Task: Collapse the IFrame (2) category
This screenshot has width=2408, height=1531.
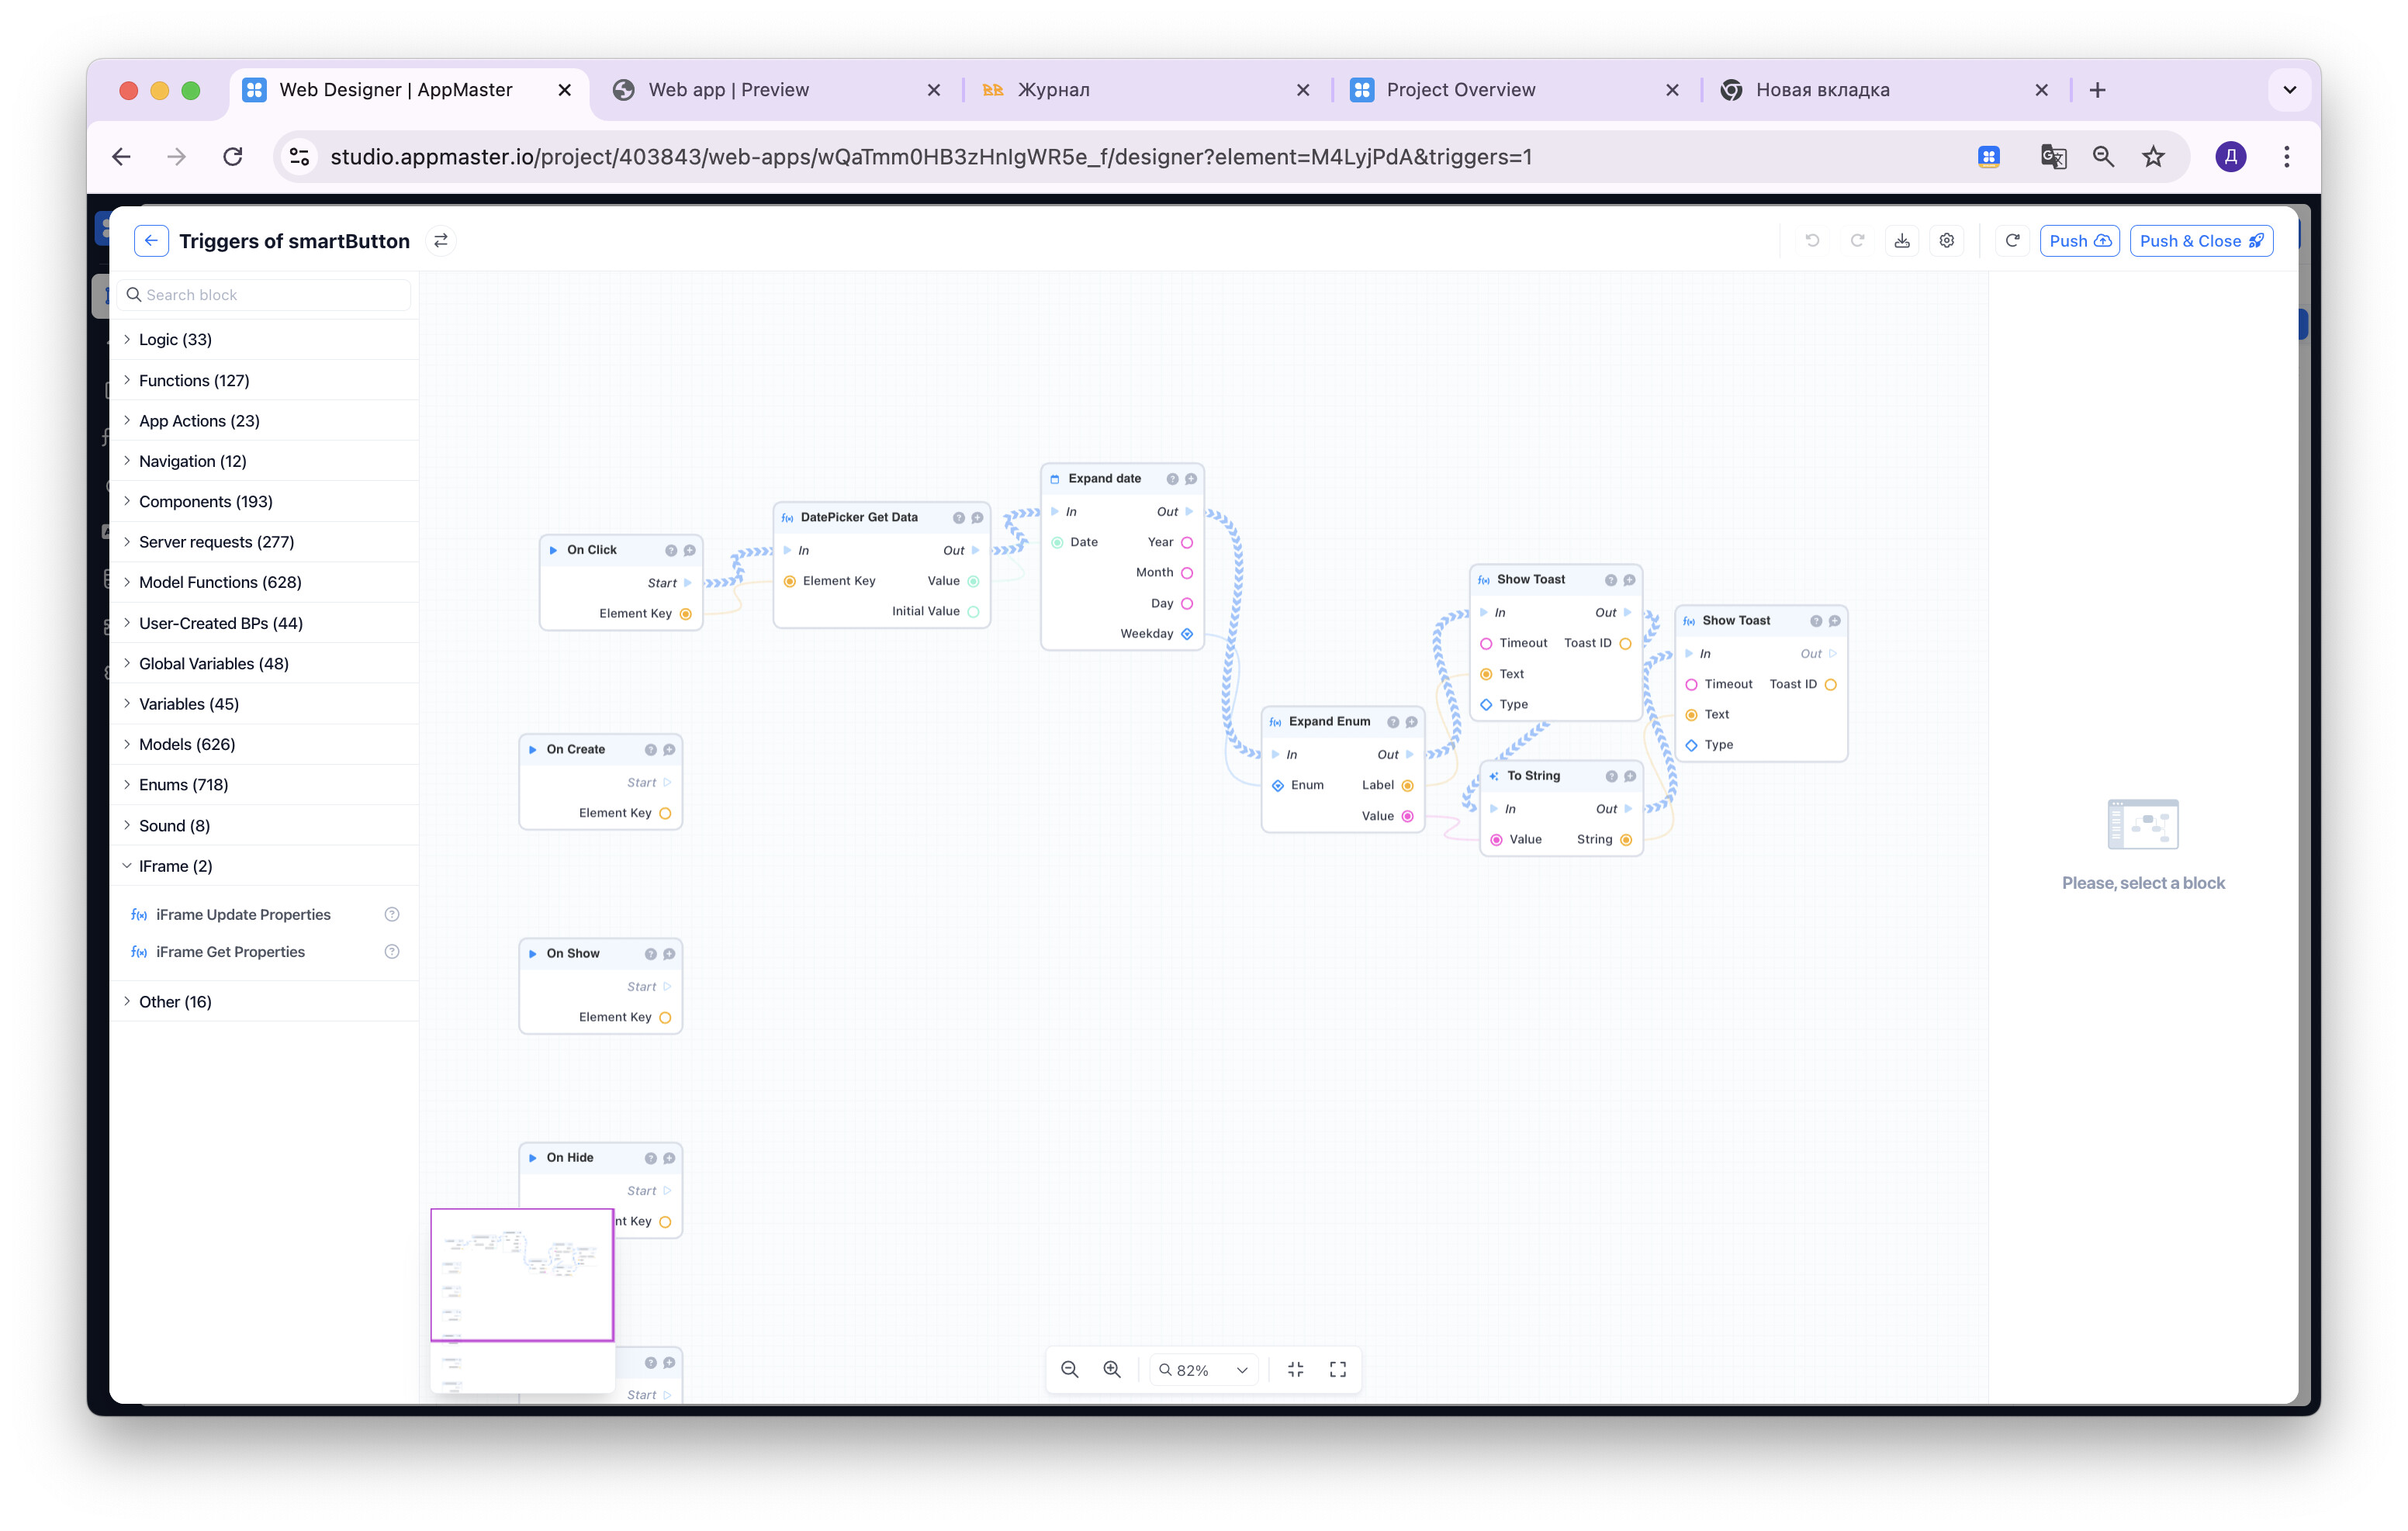Action: point(175,865)
